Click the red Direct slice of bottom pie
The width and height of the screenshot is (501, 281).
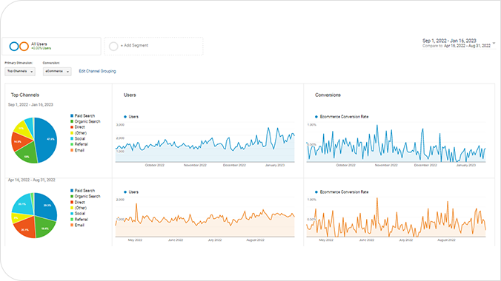(x=25, y=229)
